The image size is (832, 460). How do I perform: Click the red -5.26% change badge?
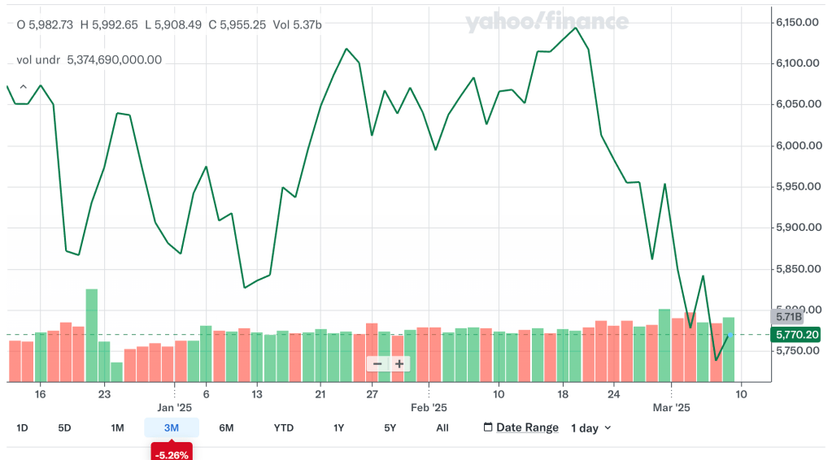[171, 453]
